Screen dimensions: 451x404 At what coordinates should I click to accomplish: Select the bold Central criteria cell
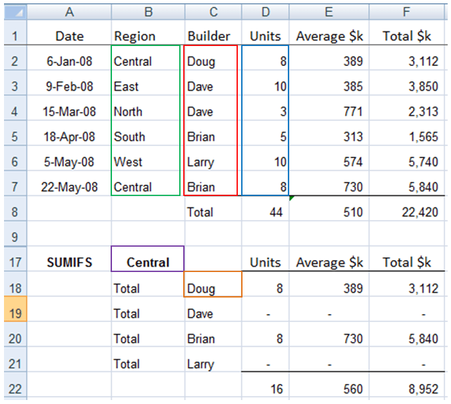148,259
